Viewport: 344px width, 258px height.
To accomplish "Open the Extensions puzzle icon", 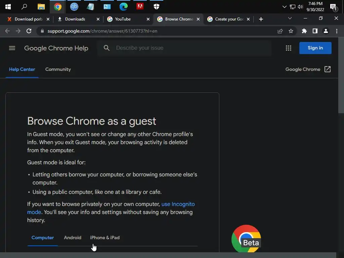I will coord(304,31).
